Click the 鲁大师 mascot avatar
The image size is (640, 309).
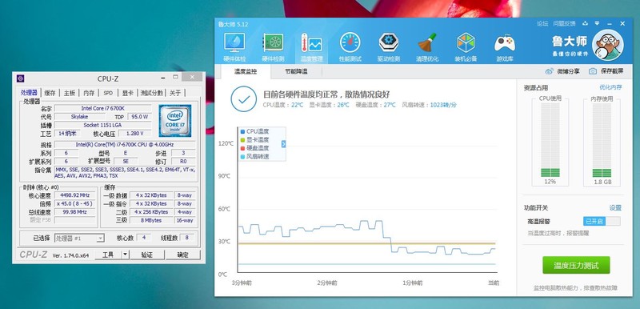click(607, 45)
